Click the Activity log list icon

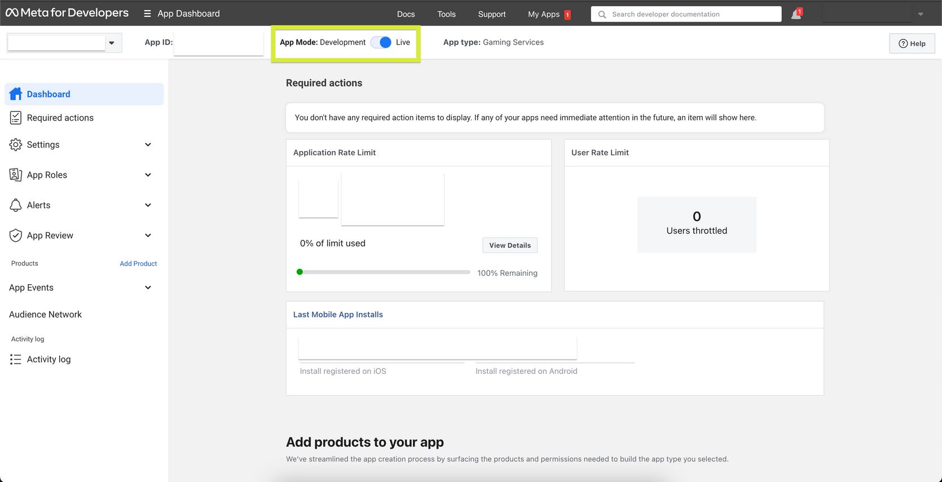(x=16, y=360)
